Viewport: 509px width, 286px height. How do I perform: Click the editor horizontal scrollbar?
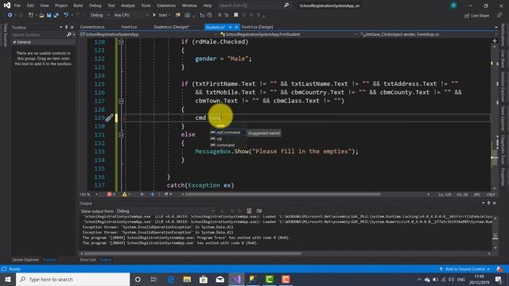282,194
